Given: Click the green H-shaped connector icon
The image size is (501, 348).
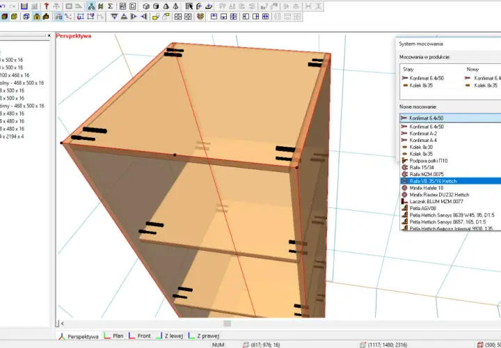Looking at the screenshot, I should (101, 6).
